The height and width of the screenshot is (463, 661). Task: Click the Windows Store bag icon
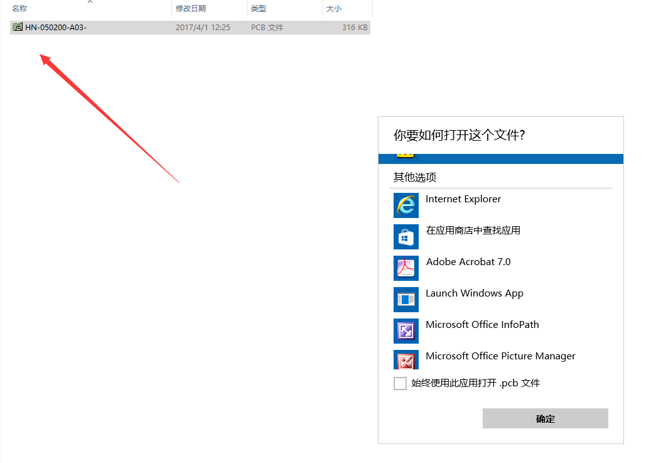coord(406,237)
